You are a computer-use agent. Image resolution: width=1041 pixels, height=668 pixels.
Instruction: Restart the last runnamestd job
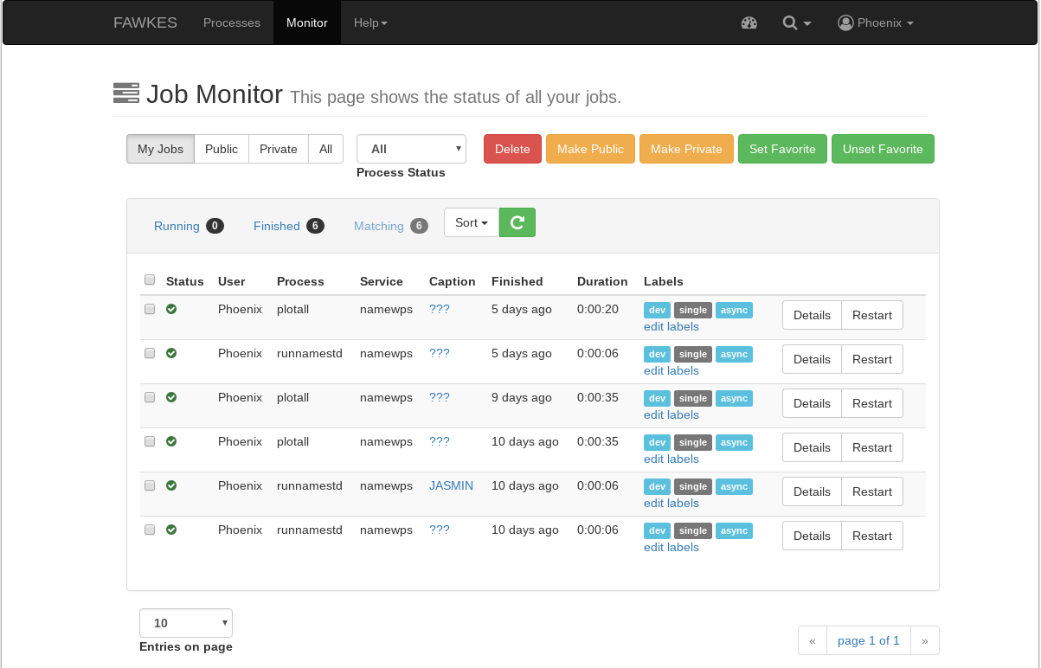point(872,536)
